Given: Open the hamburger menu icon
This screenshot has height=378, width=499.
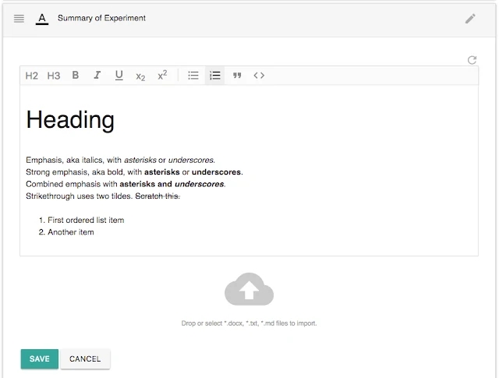Looking at the screenshot, I should click(19, 19).
